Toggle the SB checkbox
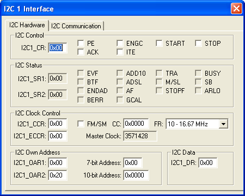This screenshot has width=245, height=196. [x=198, y=82]
